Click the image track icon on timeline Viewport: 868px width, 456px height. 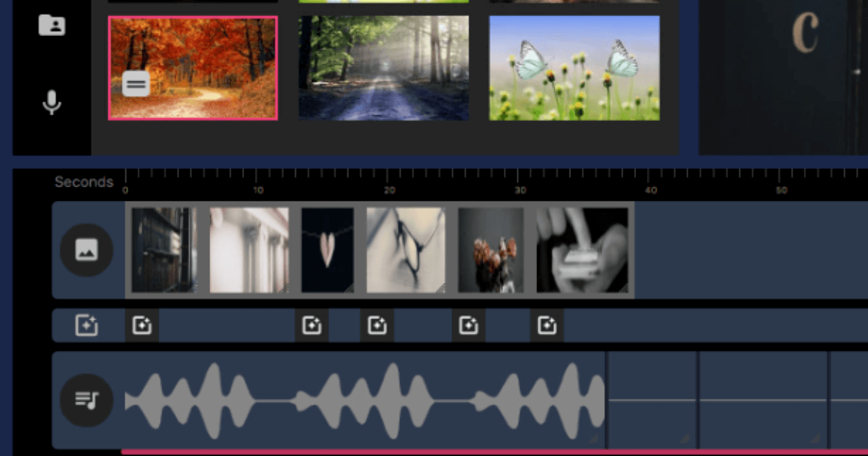pos(87,250)
